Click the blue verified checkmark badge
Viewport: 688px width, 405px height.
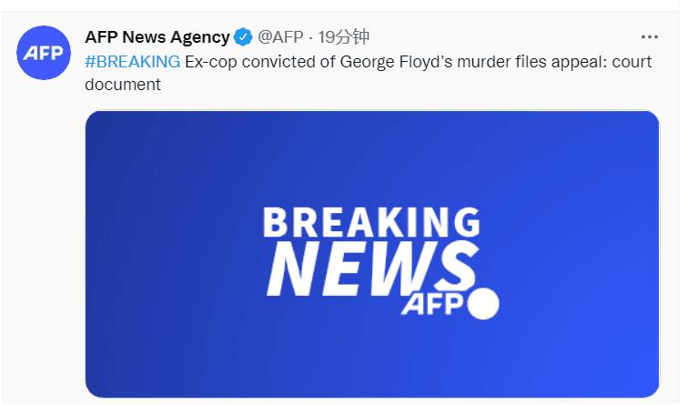tap(243, 37)
